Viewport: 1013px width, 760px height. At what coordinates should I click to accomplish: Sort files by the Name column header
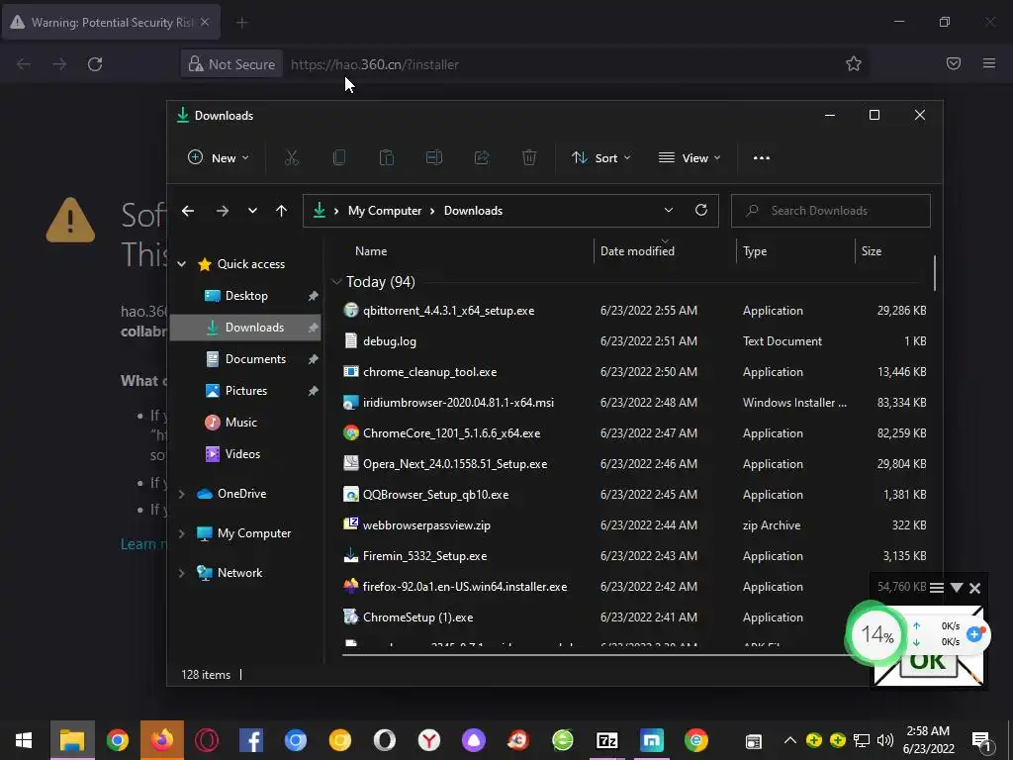[x=371, y=251]
